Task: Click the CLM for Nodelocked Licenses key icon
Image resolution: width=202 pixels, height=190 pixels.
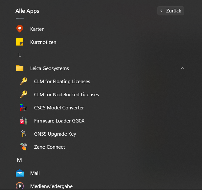Action: click(x=24, y=94)
